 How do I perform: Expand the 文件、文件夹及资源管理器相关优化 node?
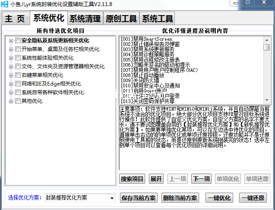(x=11, y=67)
